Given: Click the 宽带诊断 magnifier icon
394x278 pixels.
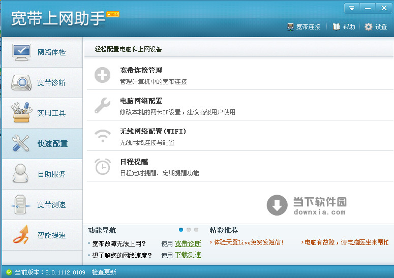Looking at the screenshot, I should [x=21, y=83].
